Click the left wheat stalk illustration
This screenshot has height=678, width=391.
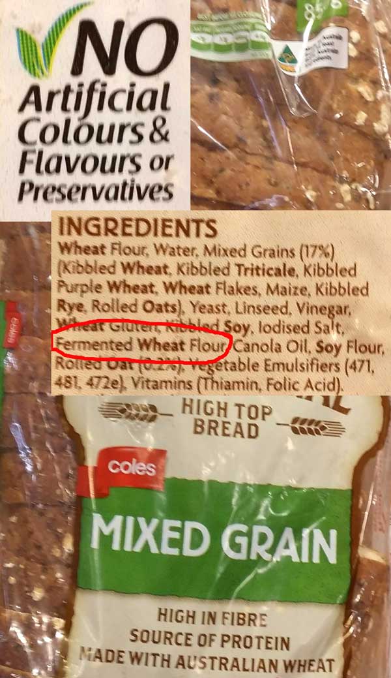134,410
